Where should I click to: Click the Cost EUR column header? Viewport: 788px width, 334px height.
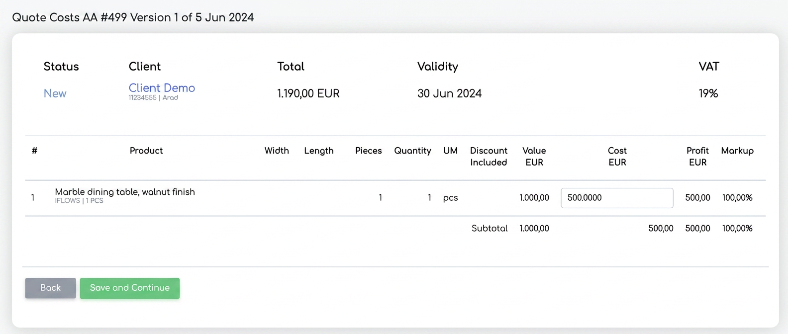[617, 157]
